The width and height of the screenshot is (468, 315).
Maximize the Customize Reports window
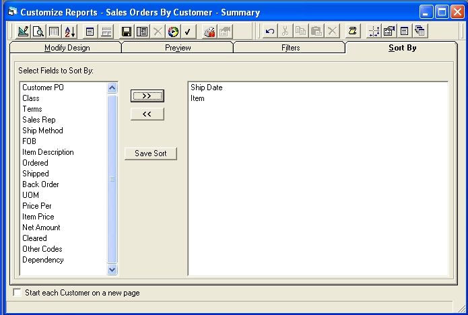(442, 12)
